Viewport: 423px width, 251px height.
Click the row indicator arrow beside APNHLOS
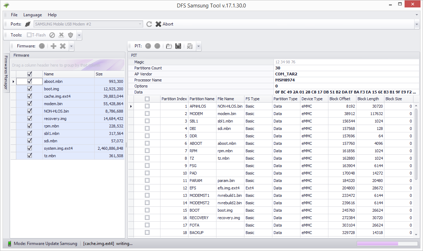coord(131,107)
